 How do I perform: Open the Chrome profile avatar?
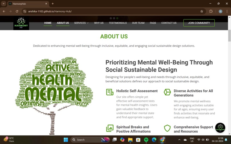point(220,11)
